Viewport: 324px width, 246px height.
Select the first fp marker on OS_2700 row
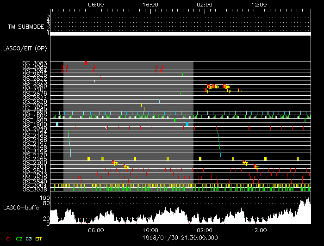[x=114, y=163]
